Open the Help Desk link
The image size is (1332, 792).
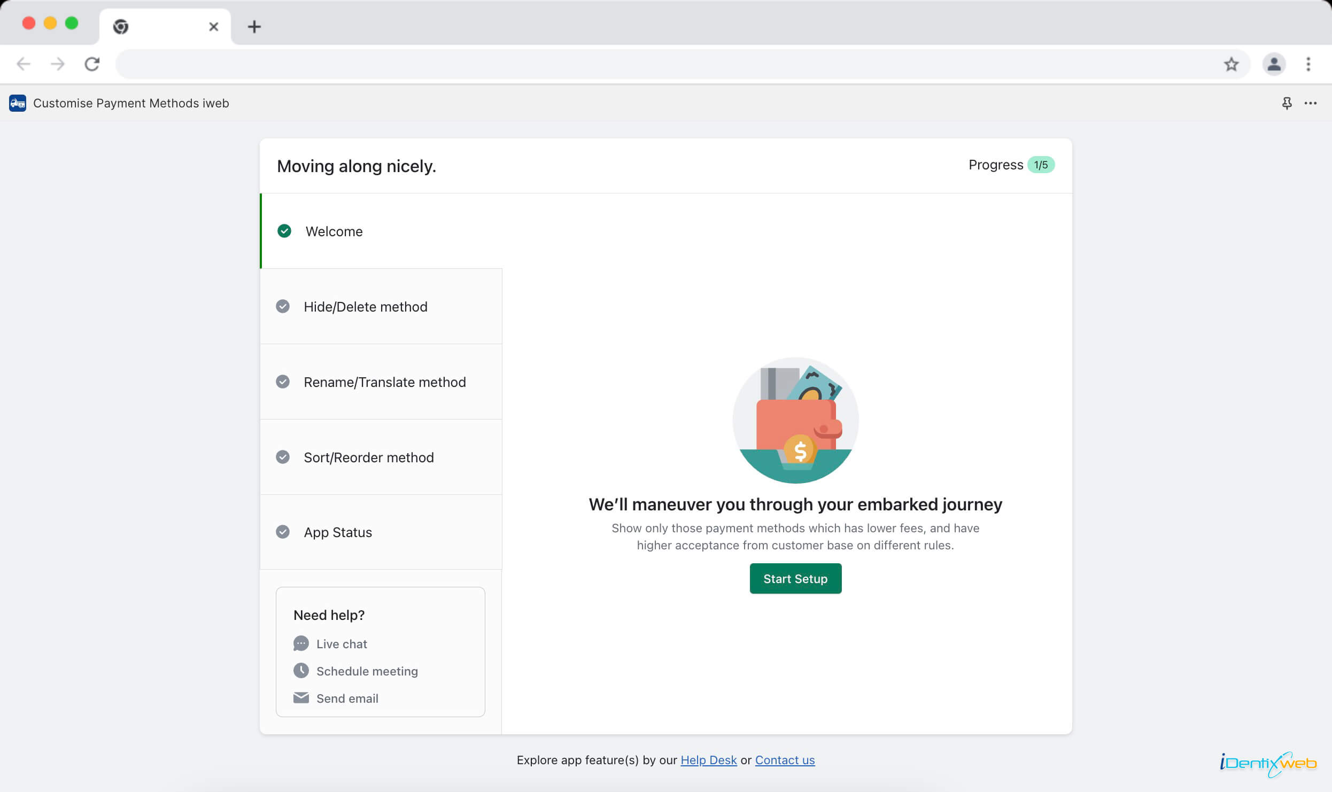(x=709, y=760)
